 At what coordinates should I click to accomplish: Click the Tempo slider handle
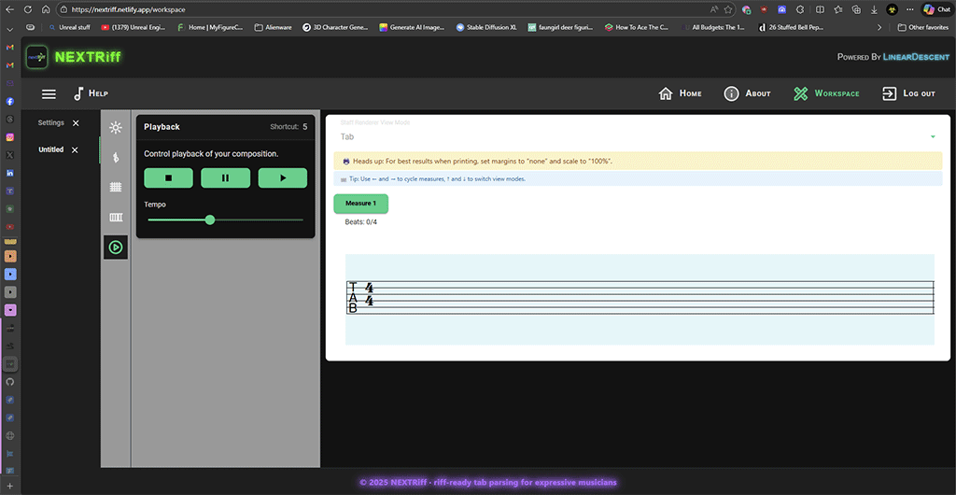tap(210, 219)
